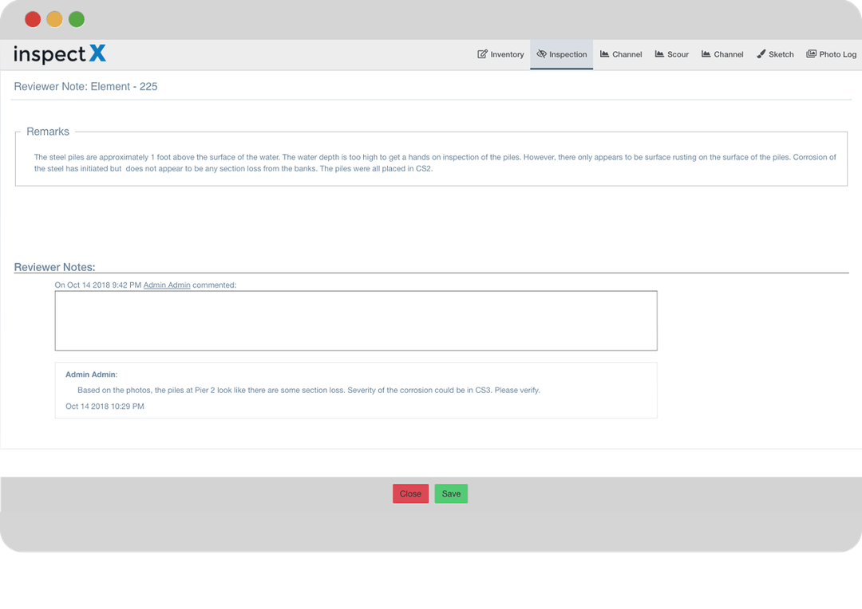
Task: Click the yellow minimize window button
Action: (53, 18)
